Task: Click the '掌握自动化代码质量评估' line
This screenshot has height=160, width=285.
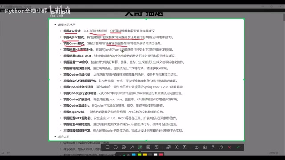Action: (121, 81)
